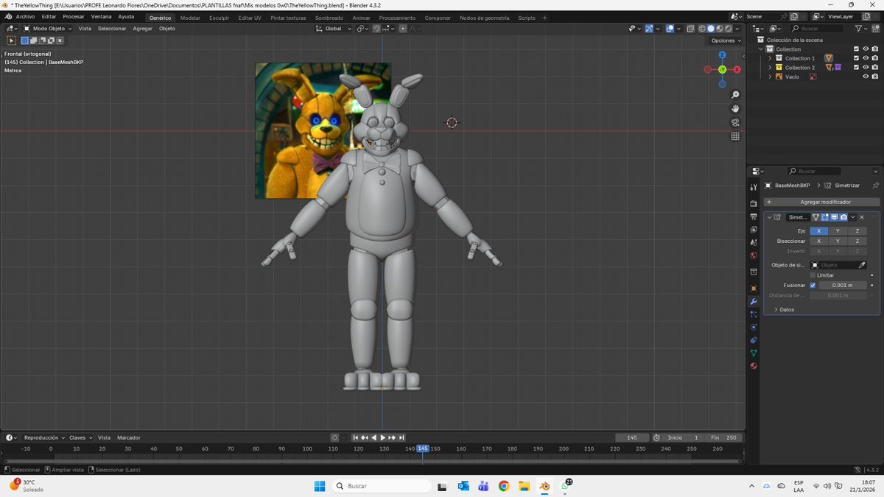Click the pan hand viewport icon
The height and width of the screenshot is (497, 884).
pyautogui.click(x=735, y=109)
